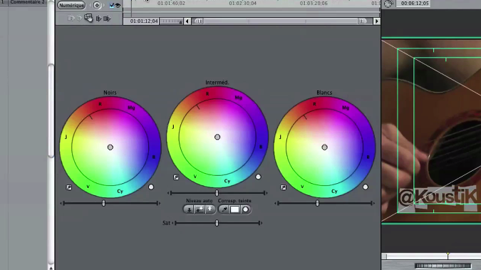Click the viewer jog control strip
This screenshot has width=481, height=270.
point(443,266)
